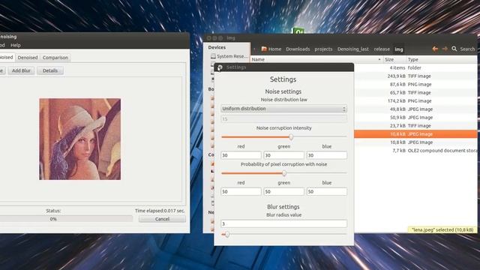Screen dimensions: 480x270
Task: Click the Blur radius slider handle
Action: (x=227, y=235)
